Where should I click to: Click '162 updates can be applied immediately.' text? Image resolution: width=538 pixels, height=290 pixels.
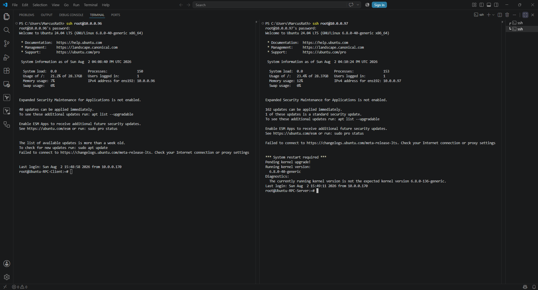[304, 109]
